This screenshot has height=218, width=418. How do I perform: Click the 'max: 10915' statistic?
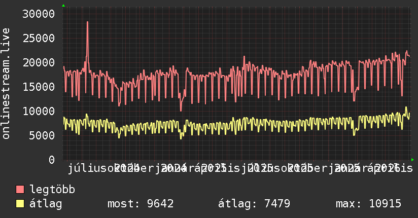[368, 204]
